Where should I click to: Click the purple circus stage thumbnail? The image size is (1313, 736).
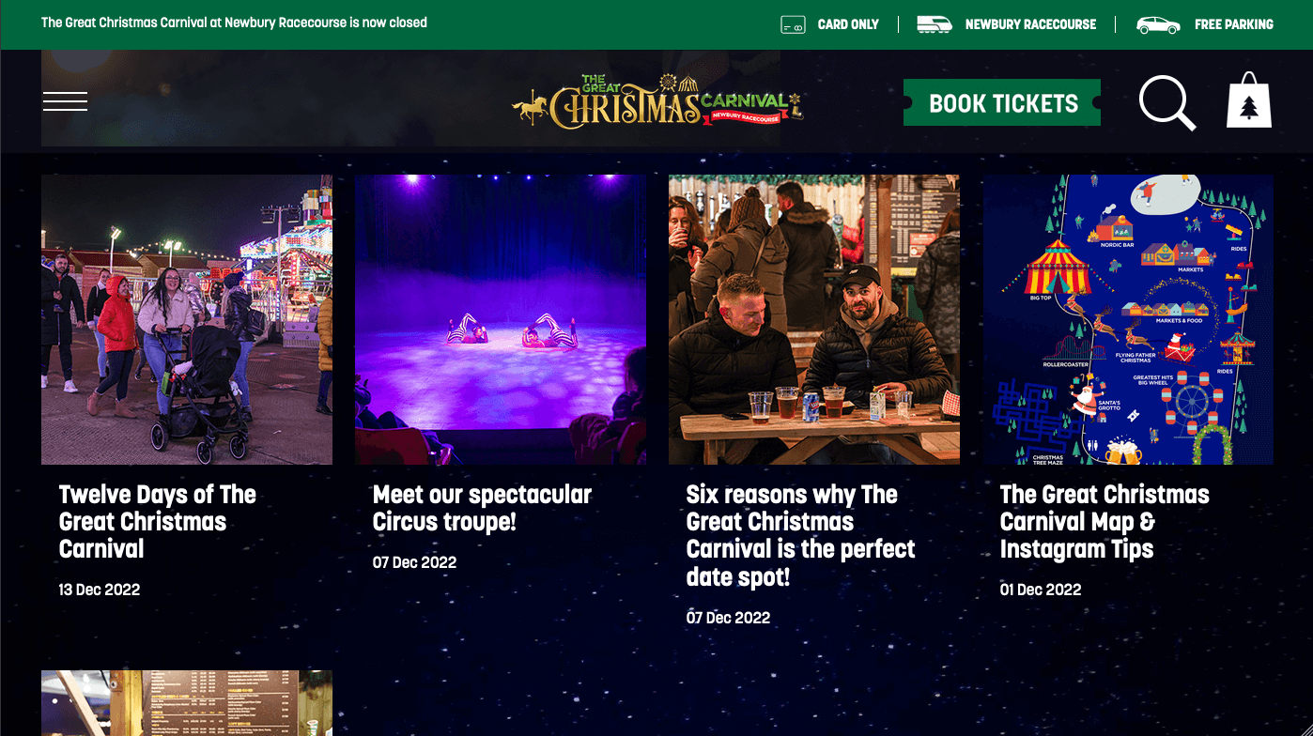501,319
